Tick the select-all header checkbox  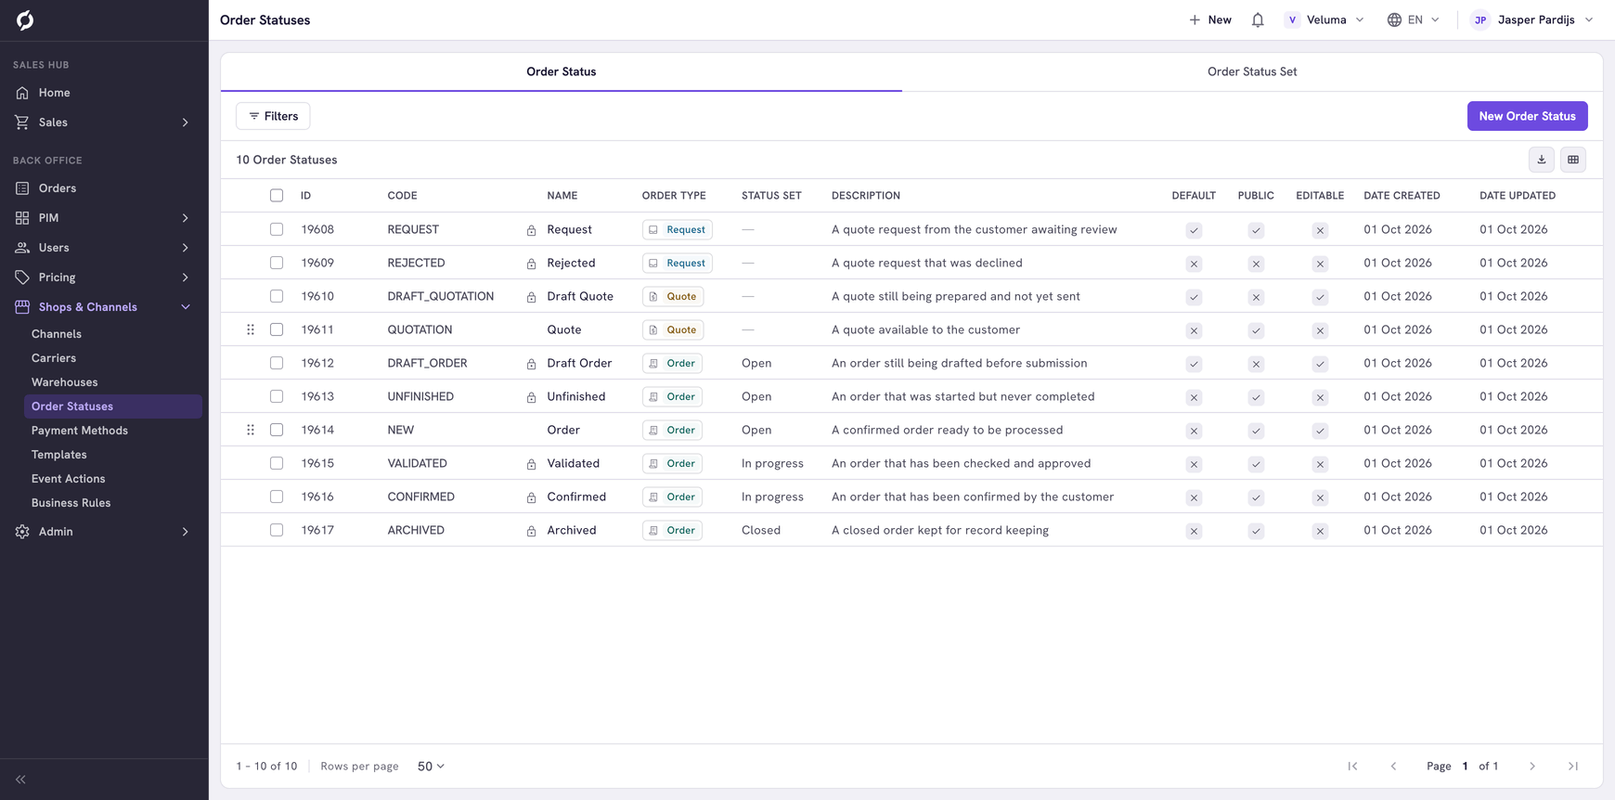click(277, 196)
